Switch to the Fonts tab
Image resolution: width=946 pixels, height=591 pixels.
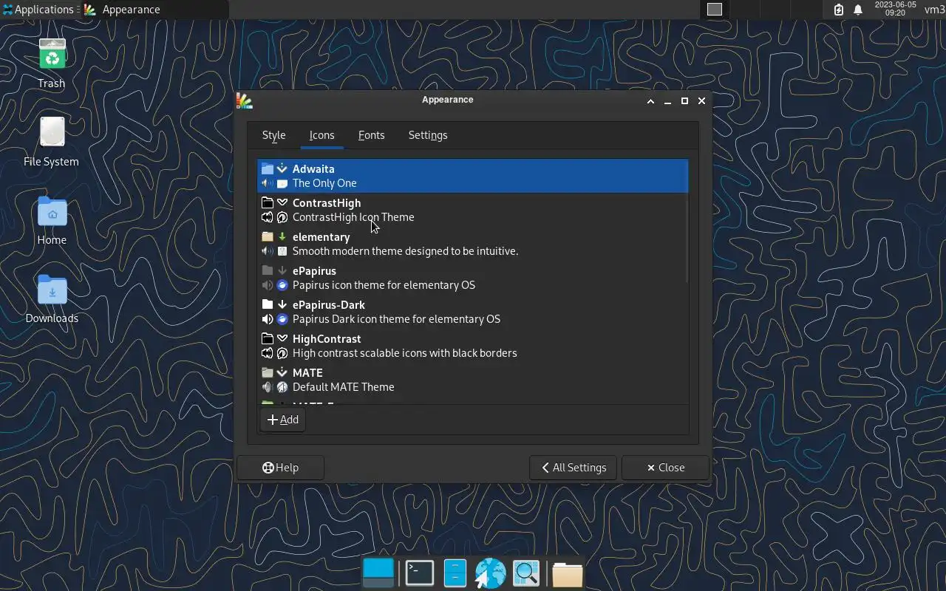tap(371, 135)
